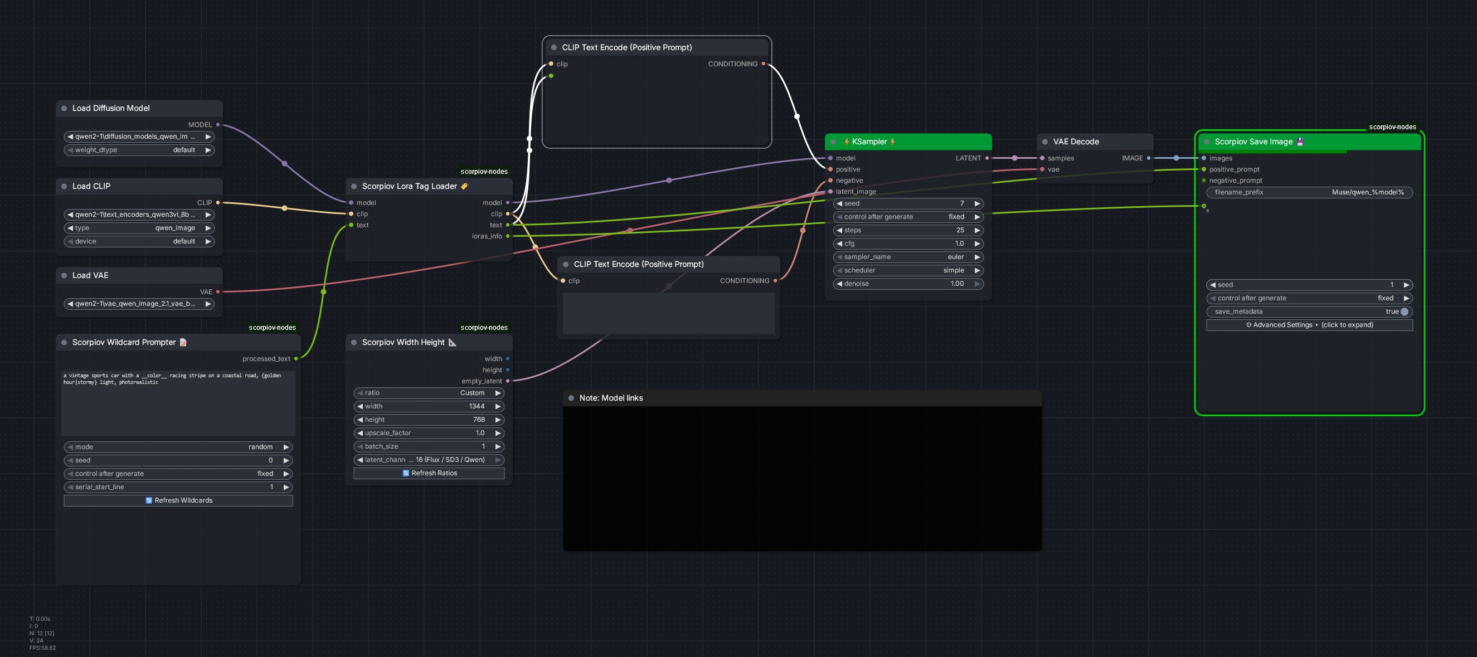Expand Advanced Settings in Save Image node
The height and width of the screenshot is (657, 1477).
[x=1310, y=325]
